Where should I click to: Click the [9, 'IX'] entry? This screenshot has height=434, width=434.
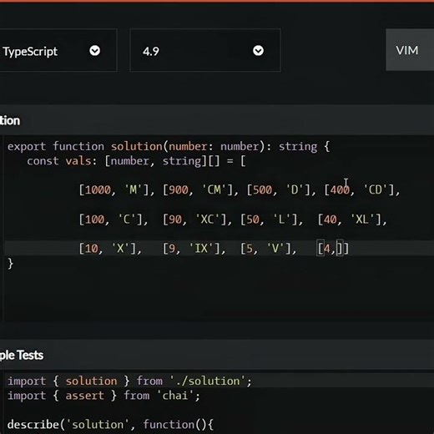[x=191, y=249]
